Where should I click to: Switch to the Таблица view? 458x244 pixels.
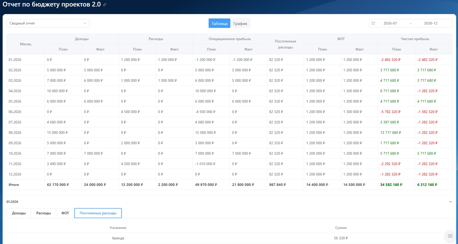pyautogui.click(x=219, y=23)
